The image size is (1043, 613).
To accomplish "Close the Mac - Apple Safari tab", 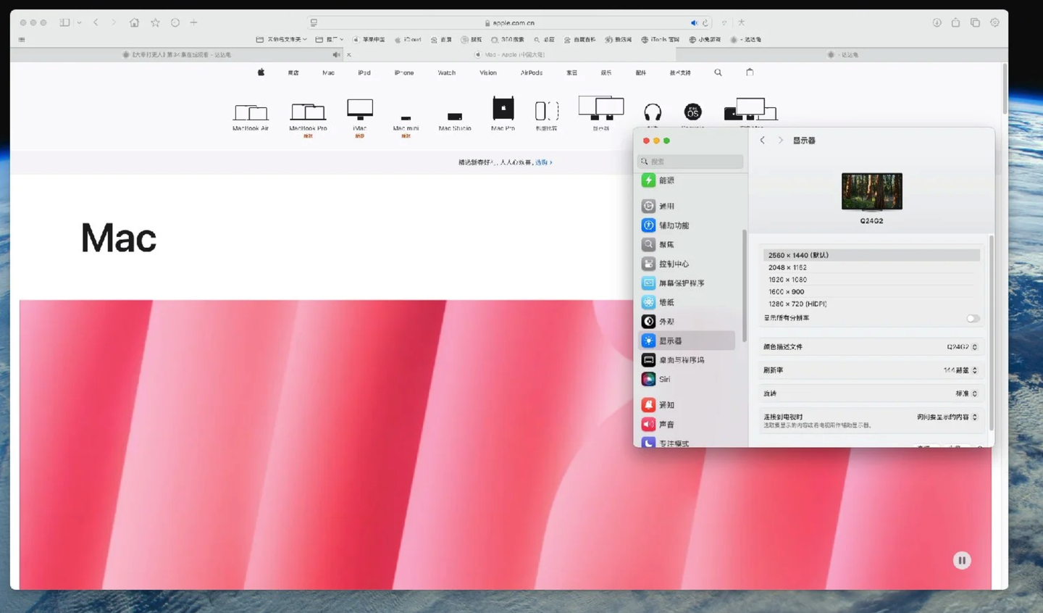I will click(348, 54).
